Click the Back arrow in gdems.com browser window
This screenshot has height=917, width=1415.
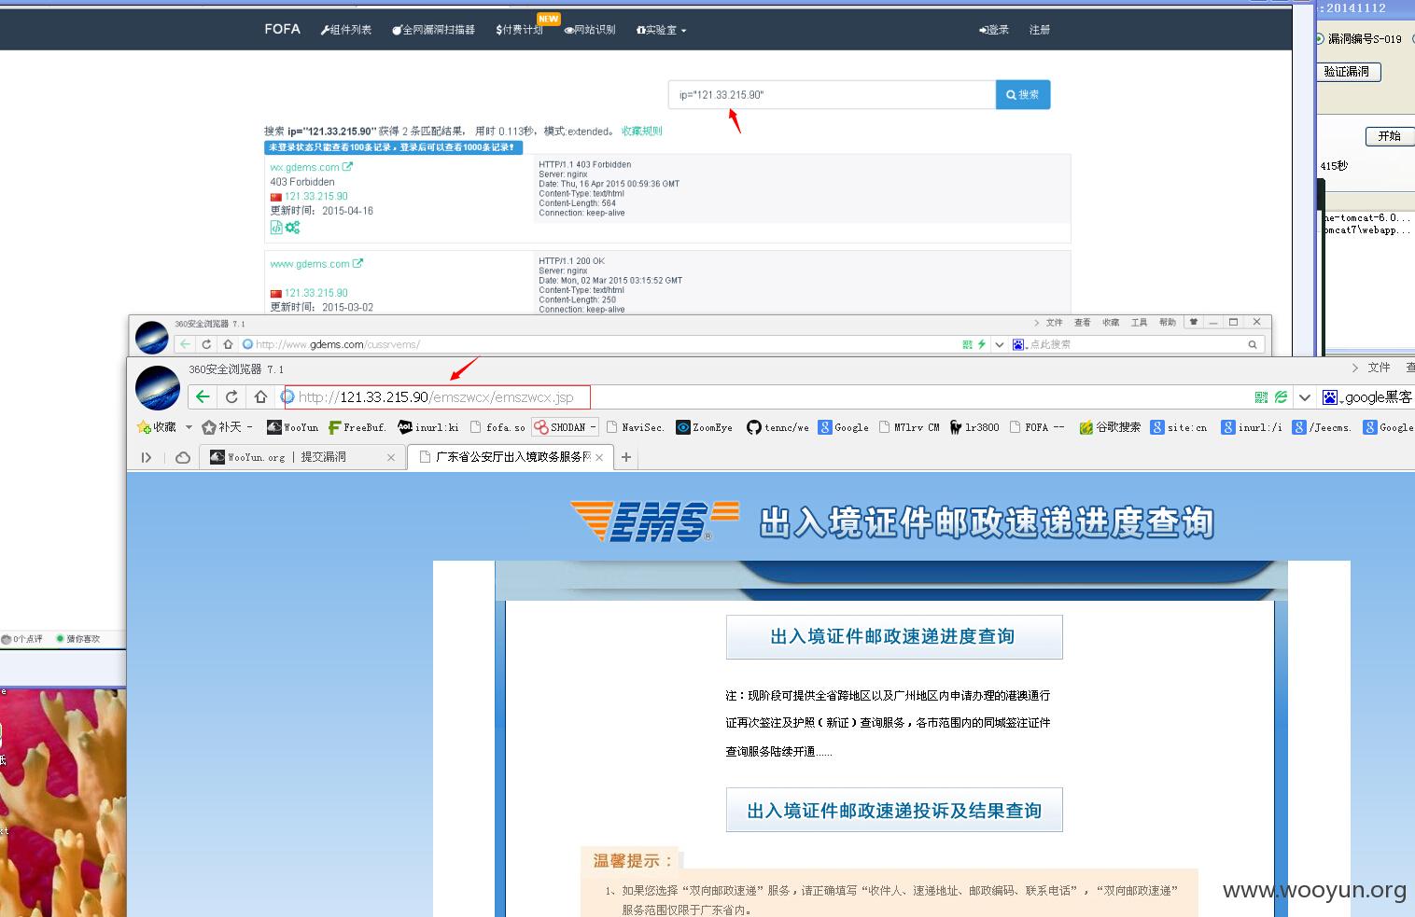[185, 344]
